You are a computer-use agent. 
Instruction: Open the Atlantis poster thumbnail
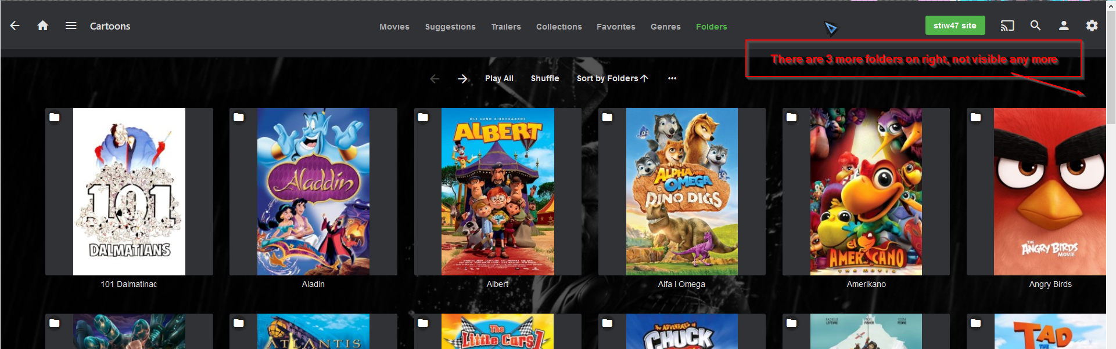click(x=313, y=332)
